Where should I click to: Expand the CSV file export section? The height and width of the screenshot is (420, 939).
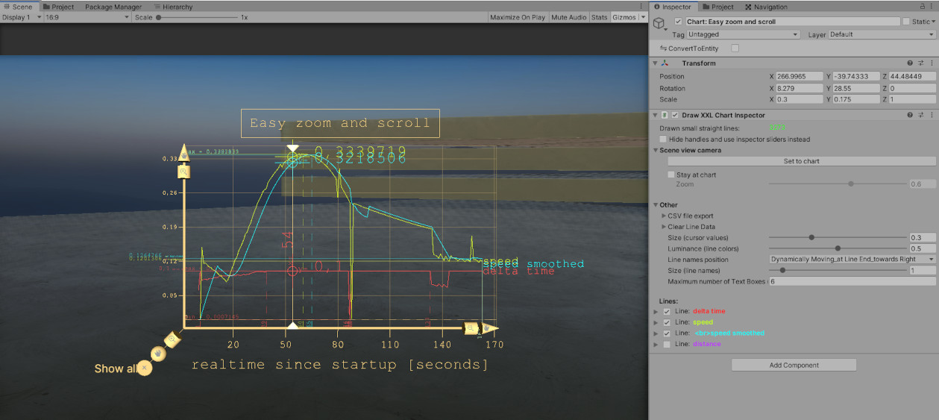(664, 216)
